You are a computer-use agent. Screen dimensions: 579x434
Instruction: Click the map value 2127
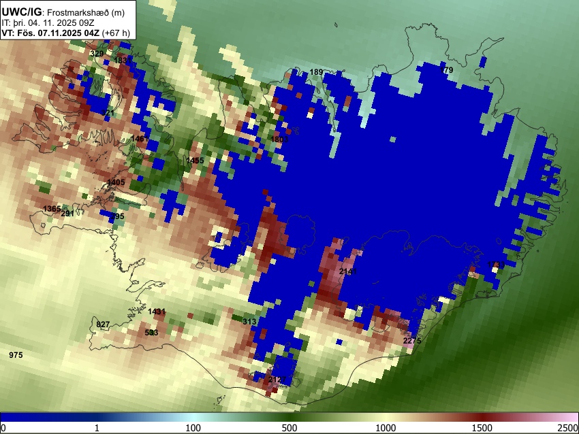click(277, 380)
